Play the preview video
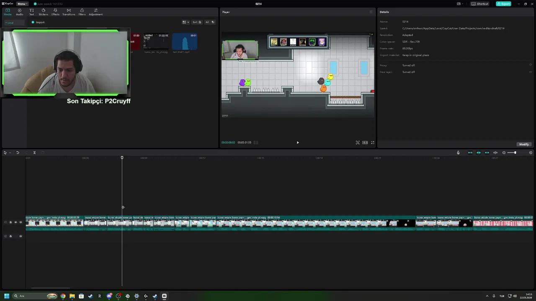The width and height of the screenshot is (536, 301). [298, 143]
